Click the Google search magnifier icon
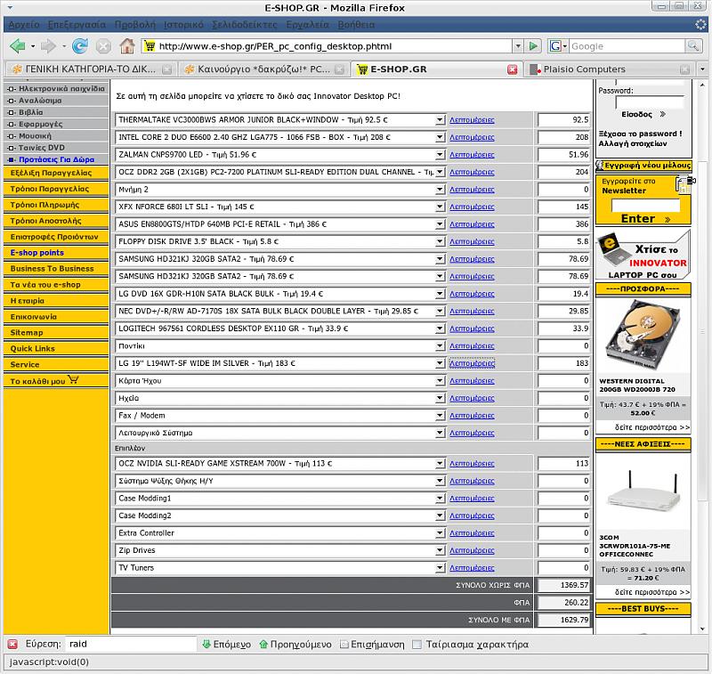 693,46
